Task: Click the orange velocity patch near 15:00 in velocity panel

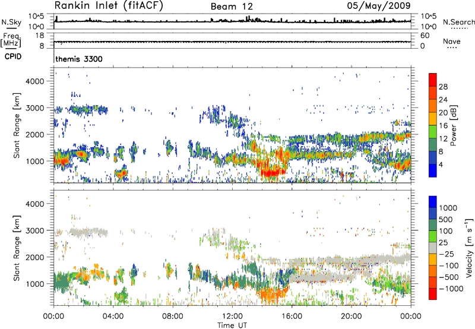Action: click(272, 295)
